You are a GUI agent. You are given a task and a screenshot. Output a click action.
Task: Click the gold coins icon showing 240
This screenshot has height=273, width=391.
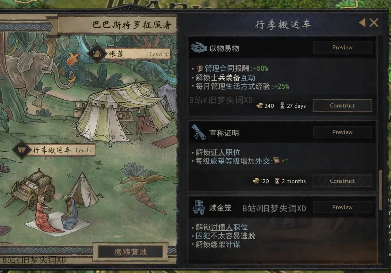[260, 106]
